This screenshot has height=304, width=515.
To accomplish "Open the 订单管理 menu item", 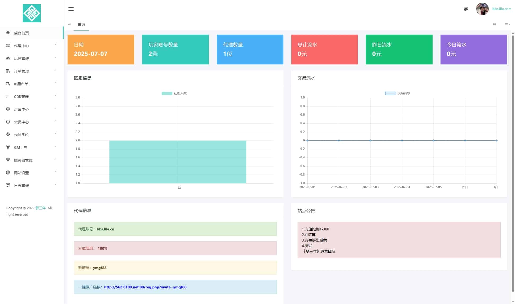I will tap(21, 71).
